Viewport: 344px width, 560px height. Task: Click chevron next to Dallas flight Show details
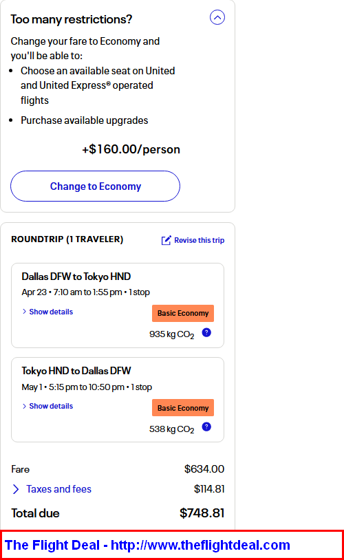(24, 312)
